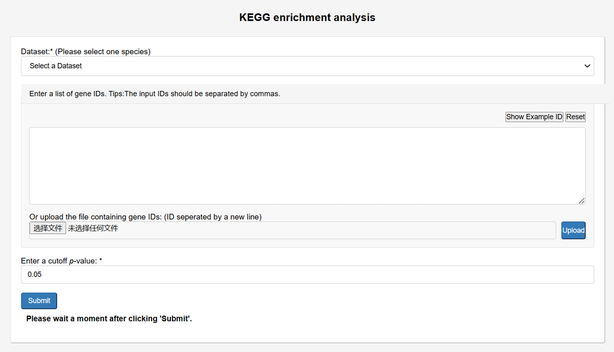Click the chevron arrow of Dataset selector

[587, 66]
